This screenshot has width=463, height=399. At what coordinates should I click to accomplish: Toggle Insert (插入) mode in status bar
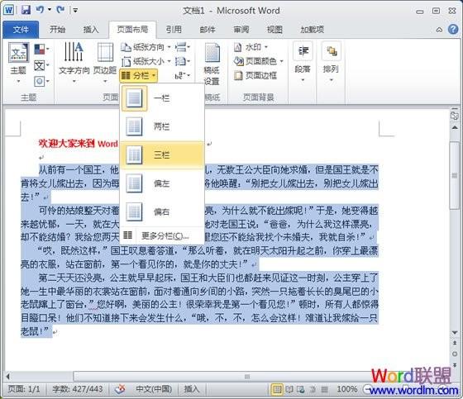coord(192,389)
